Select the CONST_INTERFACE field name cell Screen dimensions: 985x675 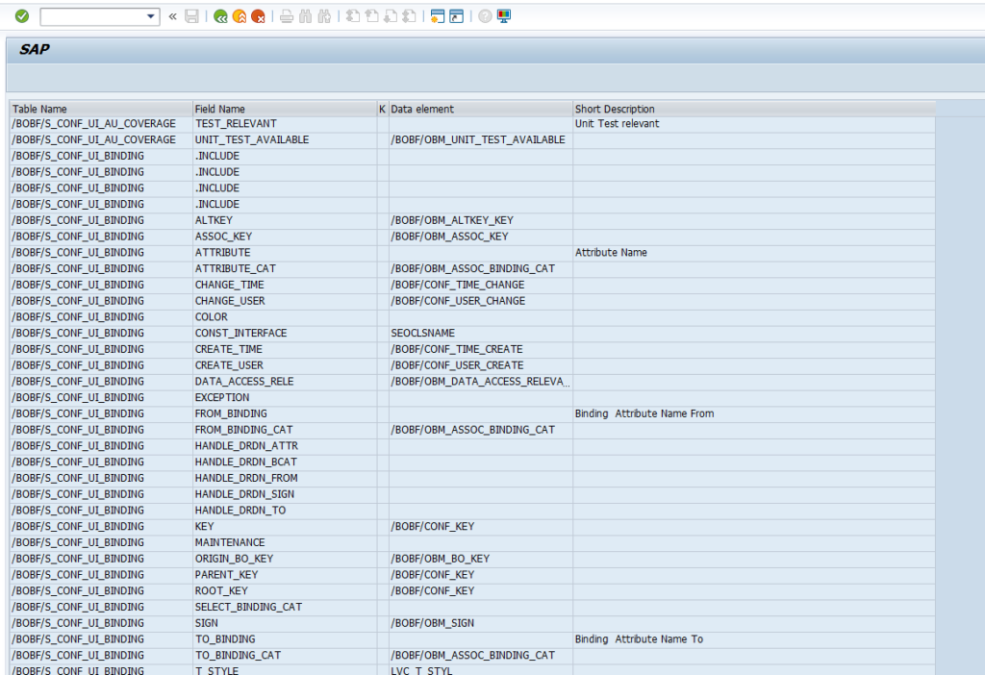285,334
